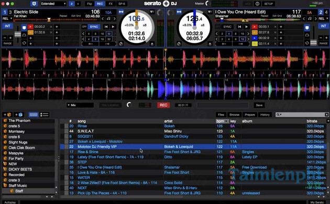Click left deck loop shift left arrow
The height and width of the screenshot is (204, 330).
pos(91,44)
